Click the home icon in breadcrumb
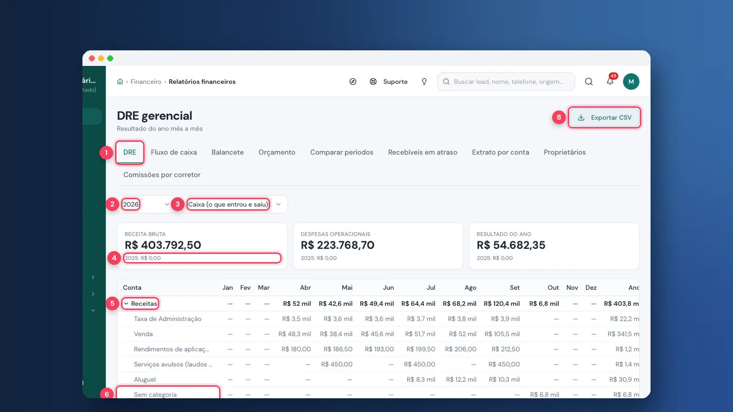This screenshot has width=733, height=412. 120,81
